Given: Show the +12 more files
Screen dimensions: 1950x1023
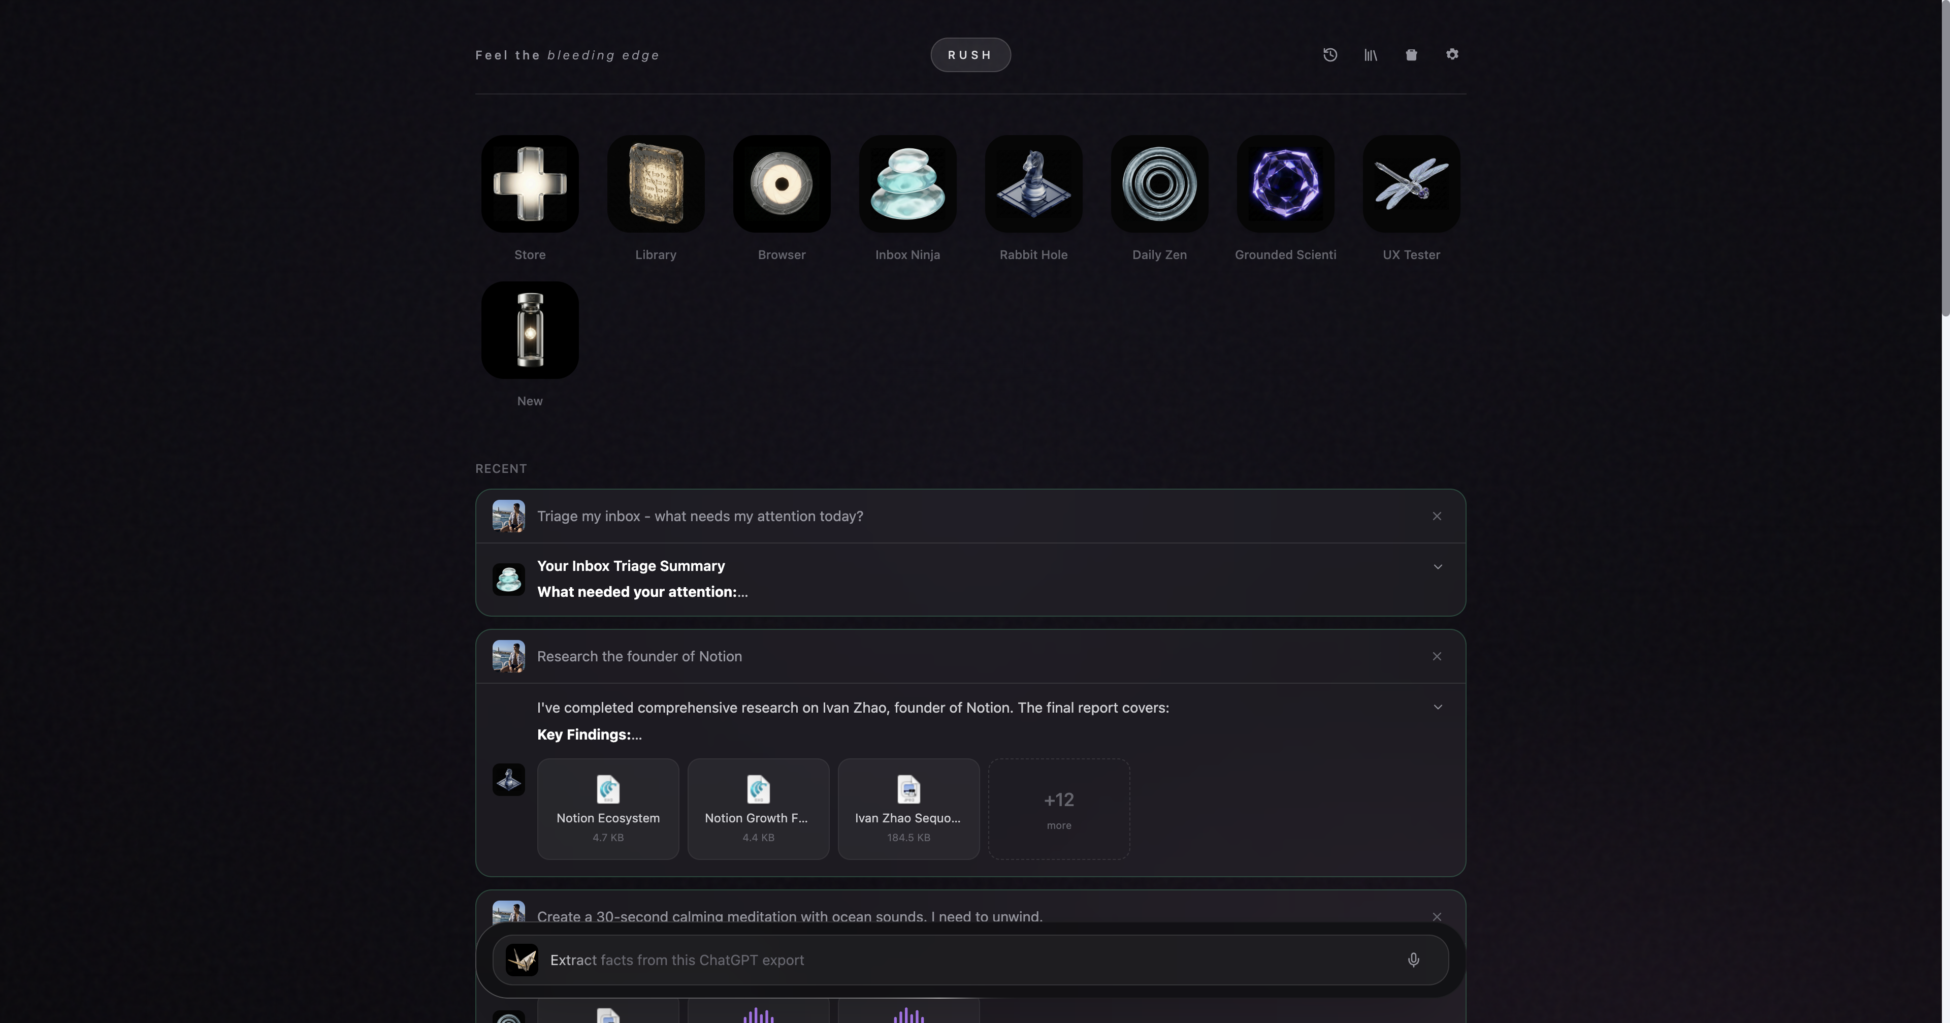Looking at the screenshot, I should pos(1059,809).
